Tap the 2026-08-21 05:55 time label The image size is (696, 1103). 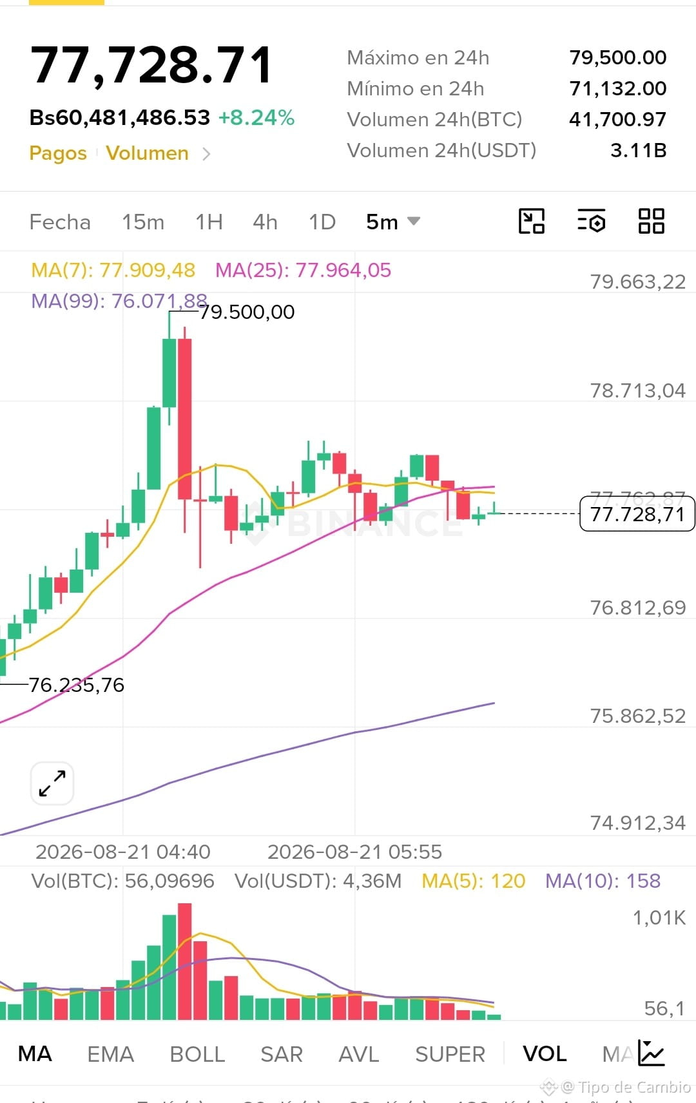click(355, 852)
